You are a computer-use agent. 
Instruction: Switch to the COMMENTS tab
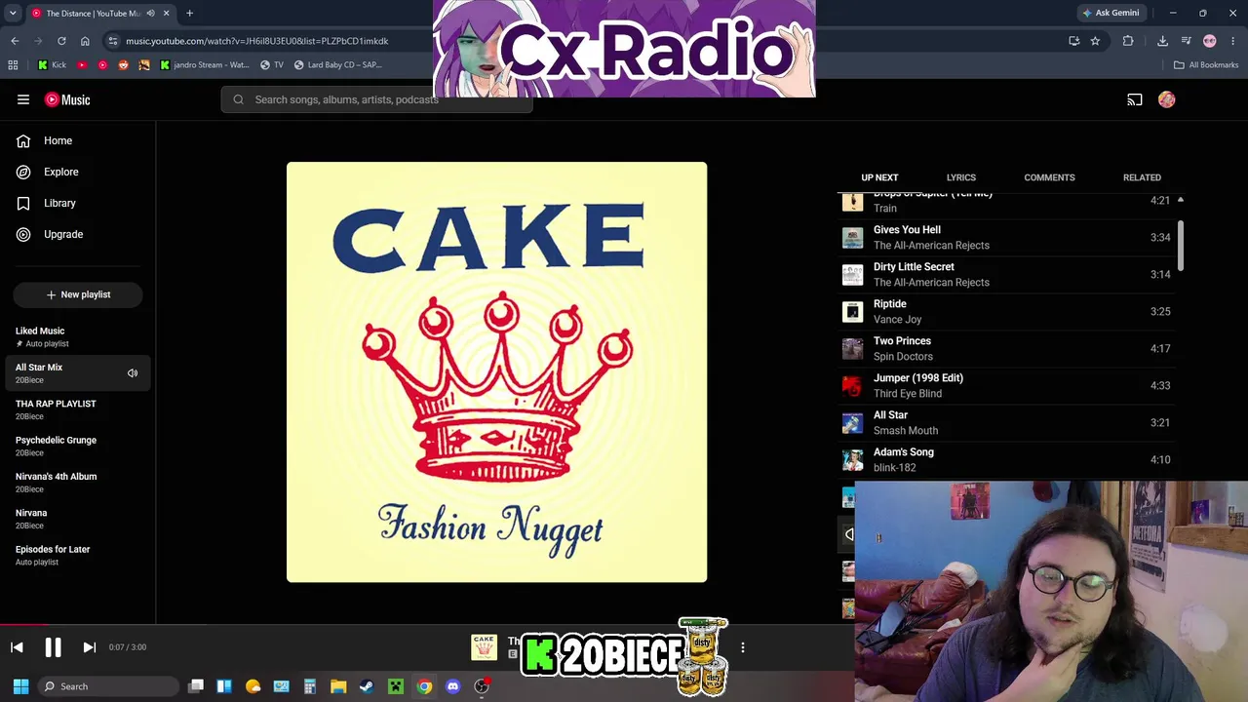click(x=1049, y=177)
